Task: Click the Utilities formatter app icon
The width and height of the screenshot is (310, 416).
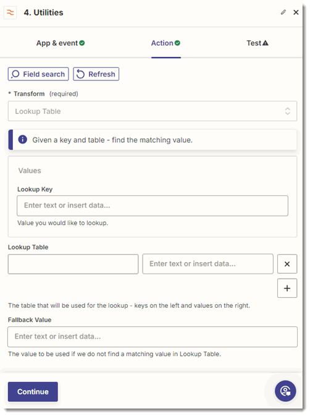Action: (x=10, y=12)
